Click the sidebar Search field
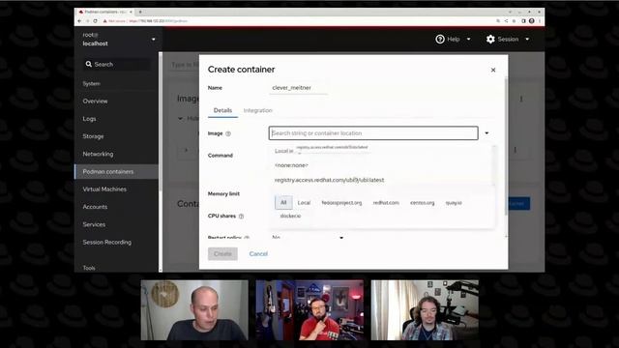 [x=117, y=65]
